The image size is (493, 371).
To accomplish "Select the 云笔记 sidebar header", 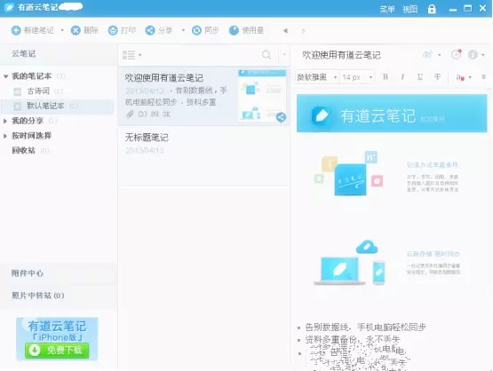I will (x=24, y=54).
